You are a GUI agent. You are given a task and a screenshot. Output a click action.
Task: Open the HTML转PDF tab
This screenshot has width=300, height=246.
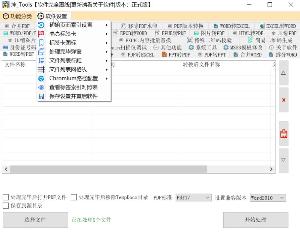[x=248, y=33]
